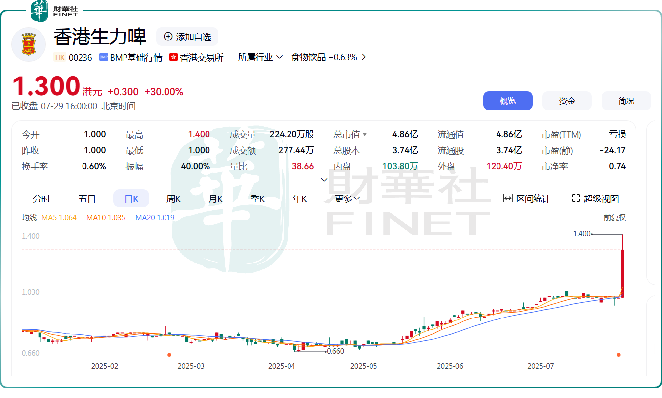Open the 超级视图 button
Image resolution: width=662 pixels, height=398 pixels.
pyautogui.click(x=595, y=199)
